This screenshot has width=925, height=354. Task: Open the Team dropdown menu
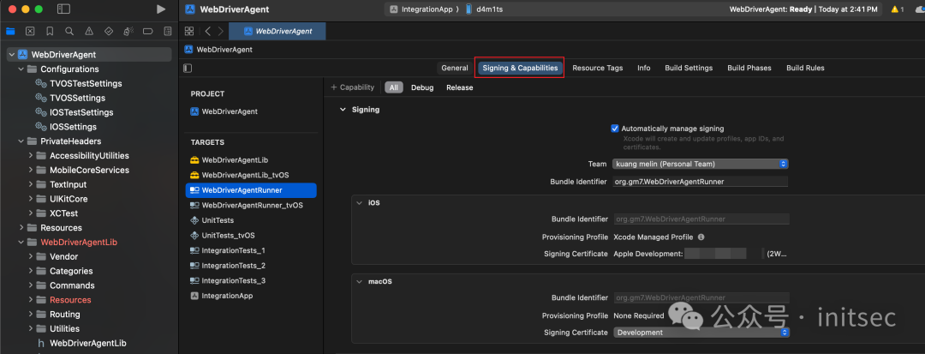701,164
